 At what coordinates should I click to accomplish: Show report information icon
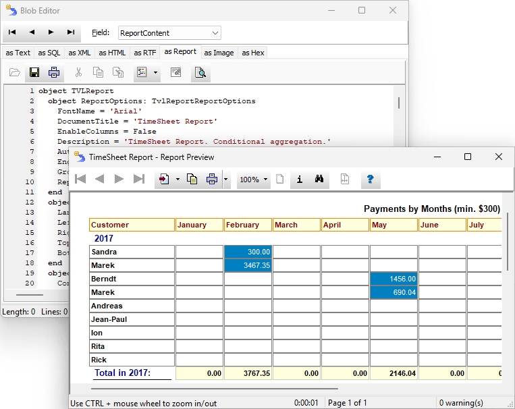[x=300, y=180]
